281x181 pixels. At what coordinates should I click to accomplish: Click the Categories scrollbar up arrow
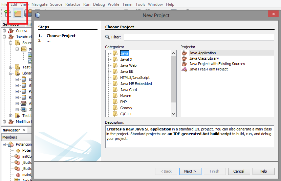point(173,53)
